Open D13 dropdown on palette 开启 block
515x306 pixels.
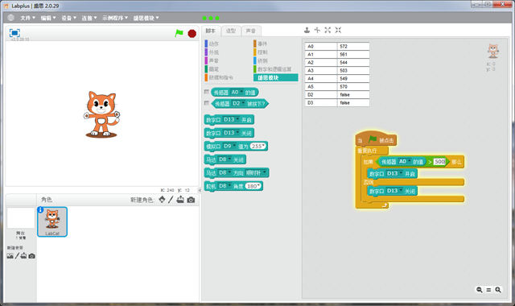[x=231, y=120]
